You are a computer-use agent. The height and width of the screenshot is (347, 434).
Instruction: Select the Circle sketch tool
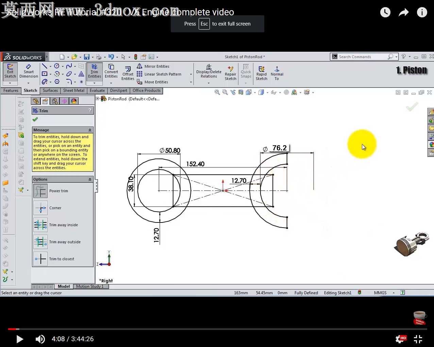coord(57,66)
